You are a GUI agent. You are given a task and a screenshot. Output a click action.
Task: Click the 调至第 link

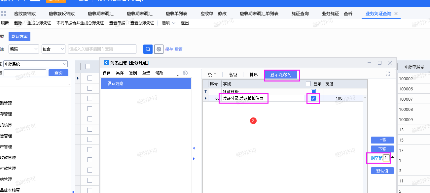(x=376, y=158)
